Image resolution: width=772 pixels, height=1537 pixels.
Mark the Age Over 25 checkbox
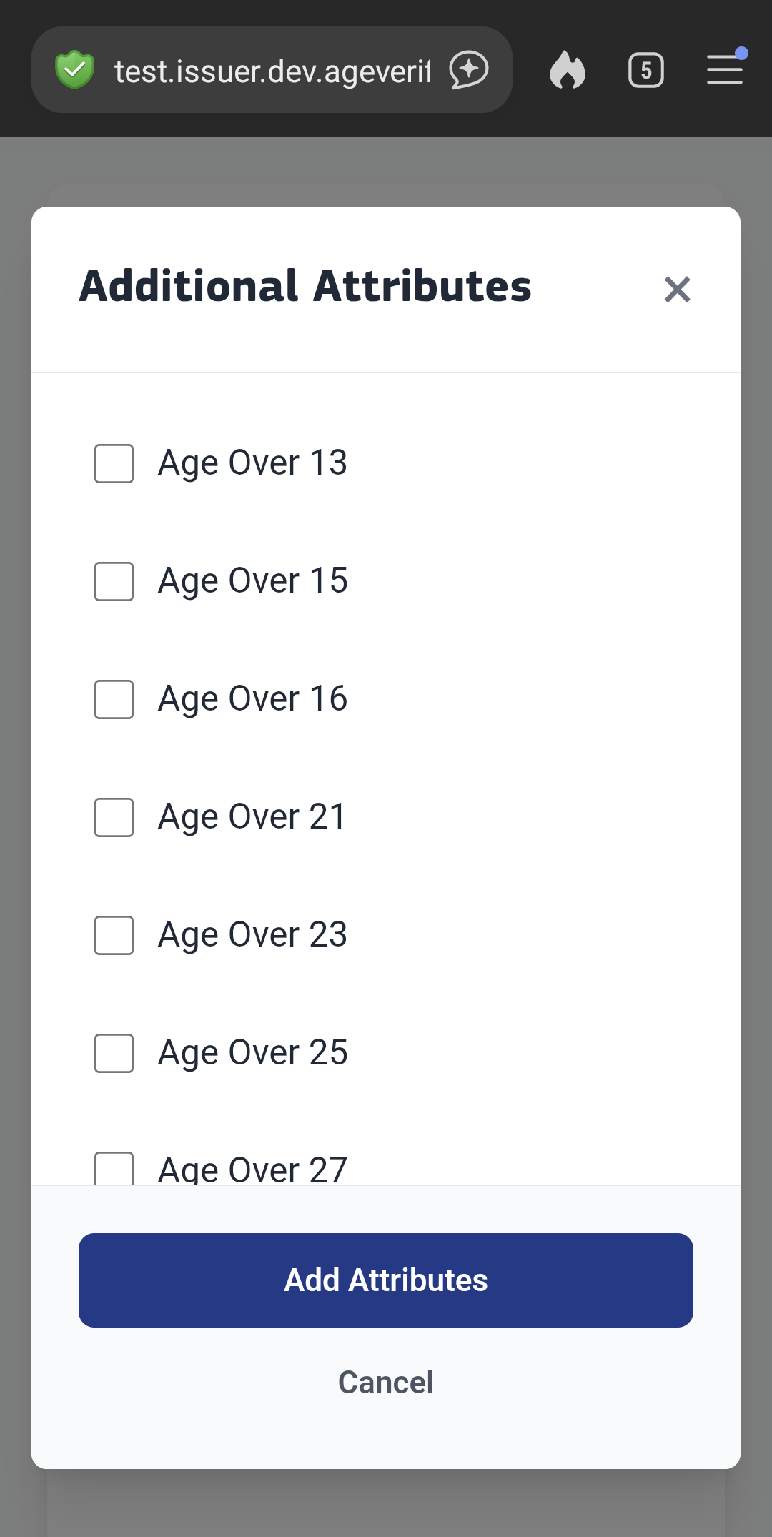coord(114,1053)
